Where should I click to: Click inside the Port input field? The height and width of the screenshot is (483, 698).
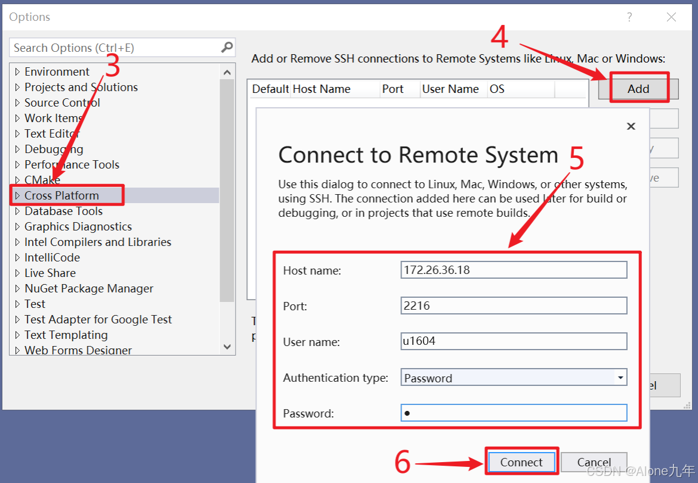pyautogui.click(x=513, y=306)
